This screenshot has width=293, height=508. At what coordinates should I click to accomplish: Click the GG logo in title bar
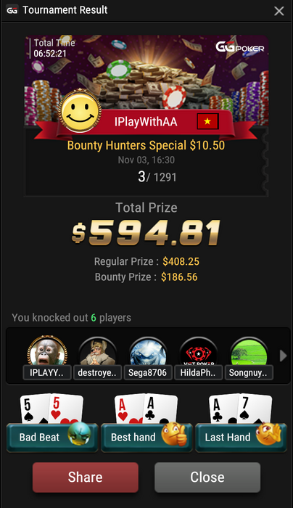(x=12, y=10)
